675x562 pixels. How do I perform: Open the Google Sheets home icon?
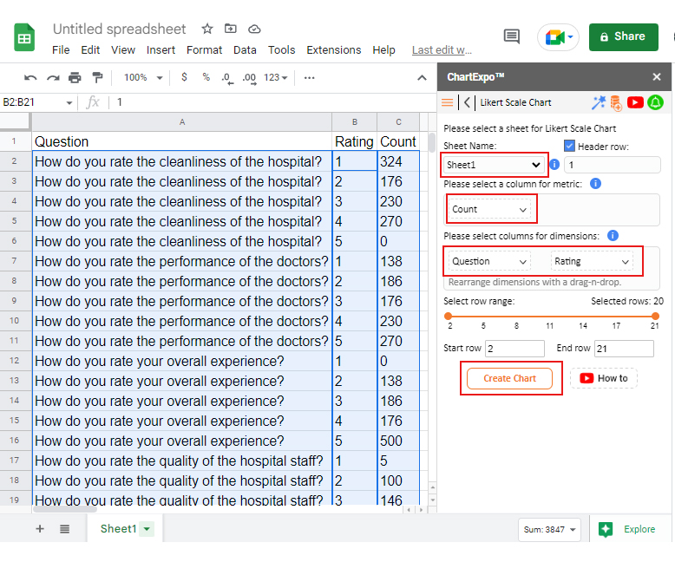[24, 37]
